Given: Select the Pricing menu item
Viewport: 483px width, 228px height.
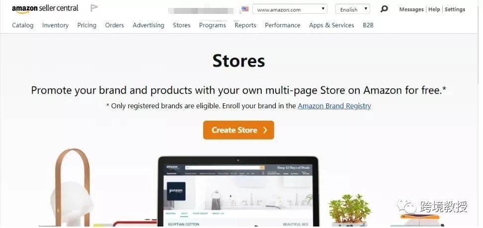Looking at the screenshot, I should click(87, 25).
